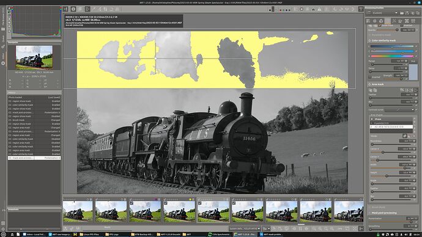
Task: Click the copy profile icon
Action: (x=413, y=13)
